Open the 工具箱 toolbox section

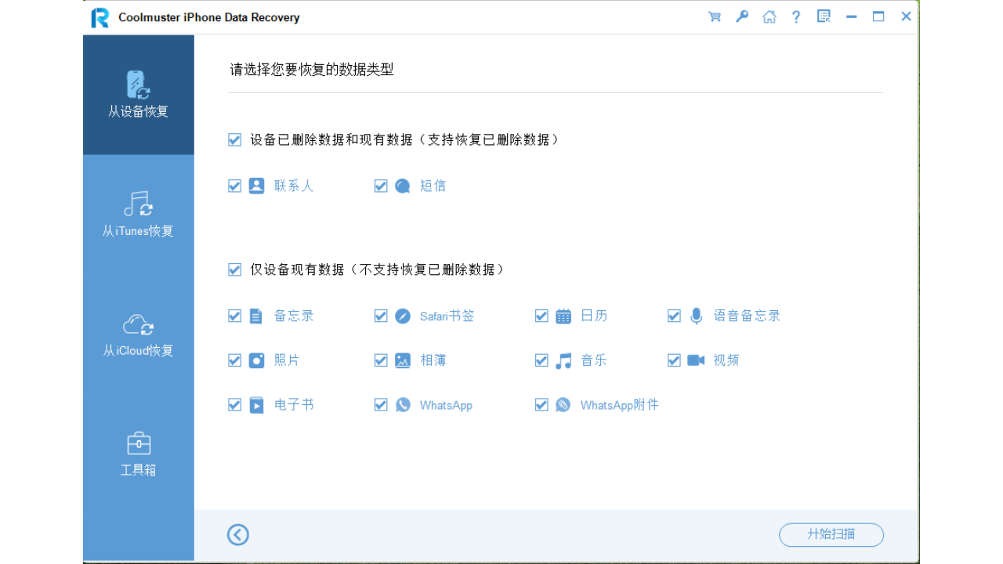(138, 453)
